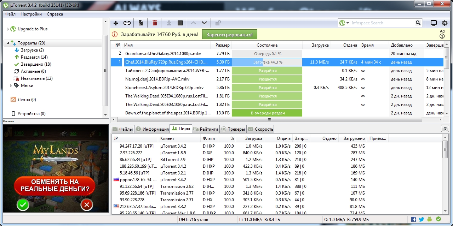Click the Add Torrent from URL link icon
This screenshot has height=226, width=453.
click(127, 23)
